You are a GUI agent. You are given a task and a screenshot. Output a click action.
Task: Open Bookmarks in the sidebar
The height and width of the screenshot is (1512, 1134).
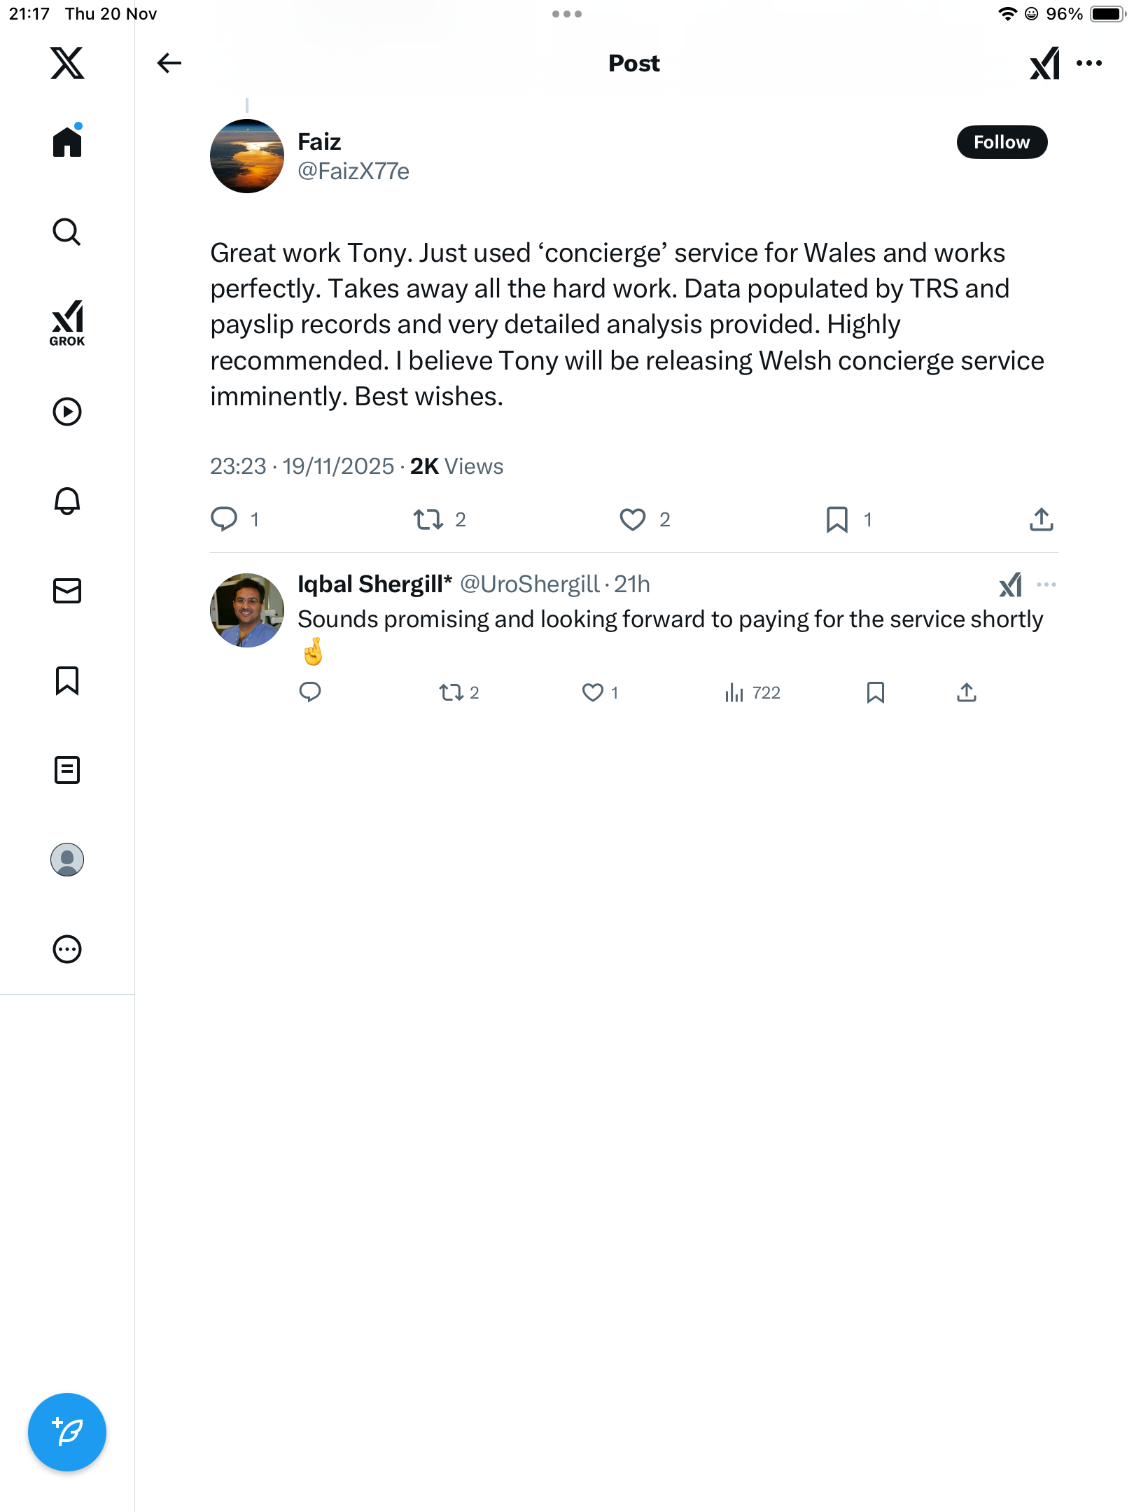coord(67,680)
